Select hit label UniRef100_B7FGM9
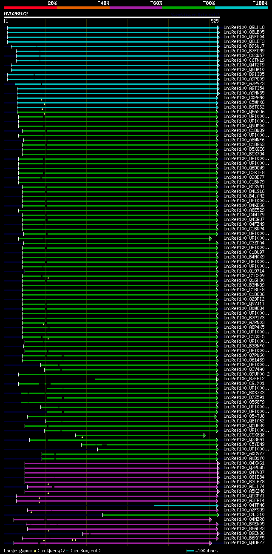Screen dimensions: 272x554 tap(244, 51)
